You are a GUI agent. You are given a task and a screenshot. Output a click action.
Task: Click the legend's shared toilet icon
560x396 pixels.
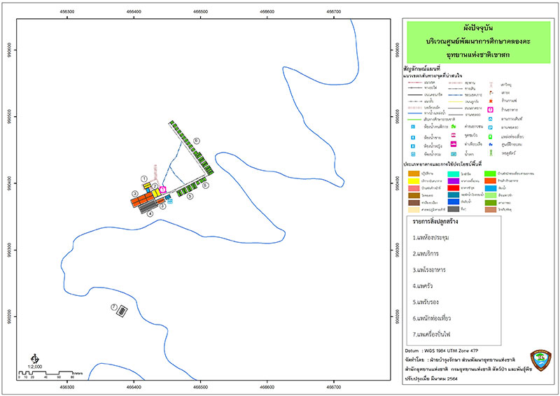[413, 154]
